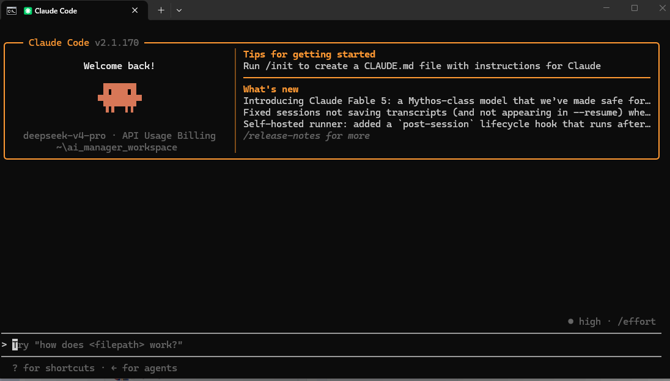Open a new terminal tab with plus
Image resolution: width=670 pixels, height=381 pixels.
tap(161, 10)
